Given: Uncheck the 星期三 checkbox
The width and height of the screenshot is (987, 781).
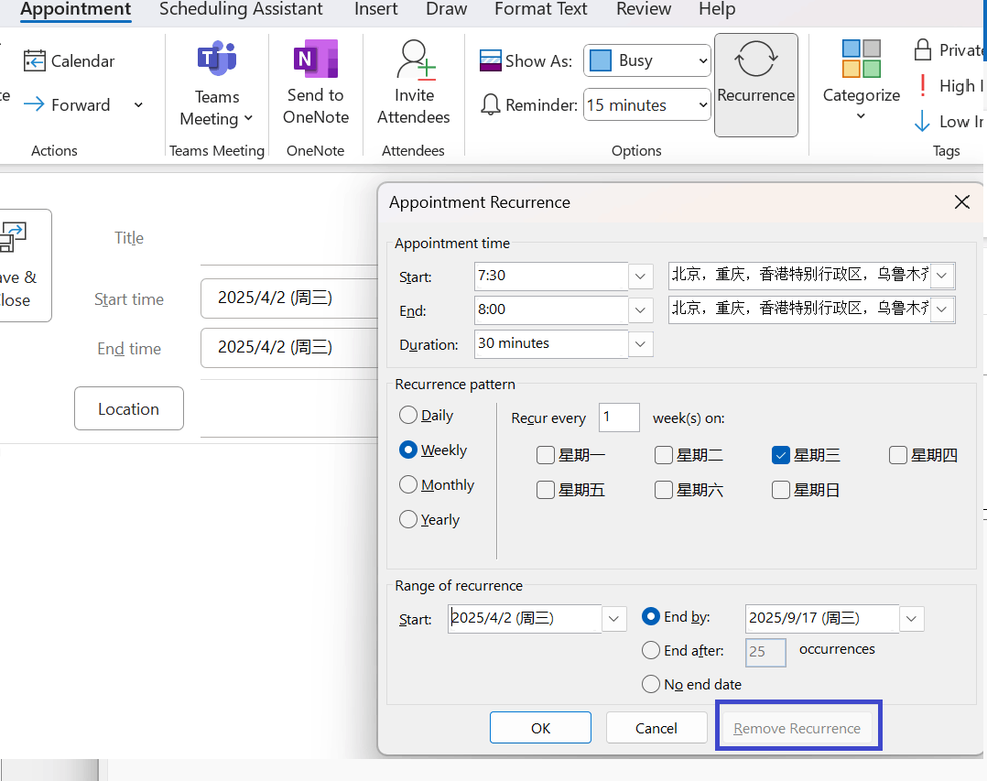Looking at the screenshot, I should [780, 454].
